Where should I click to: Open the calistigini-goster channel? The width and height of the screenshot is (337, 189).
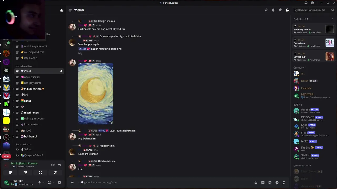(39, 119)
